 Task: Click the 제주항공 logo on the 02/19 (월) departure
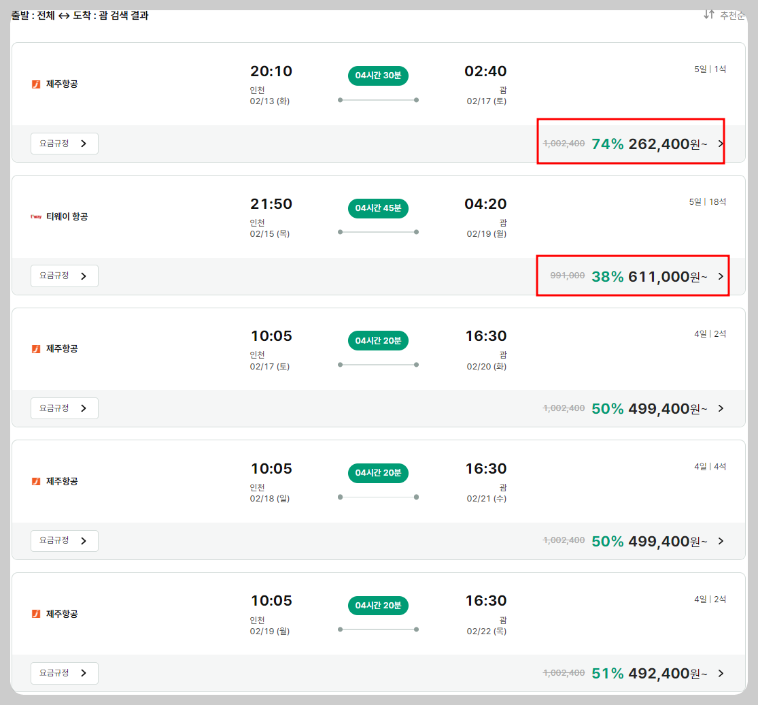click(36, 614)
